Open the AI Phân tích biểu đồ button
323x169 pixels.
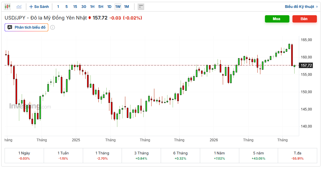coord(26,27)
